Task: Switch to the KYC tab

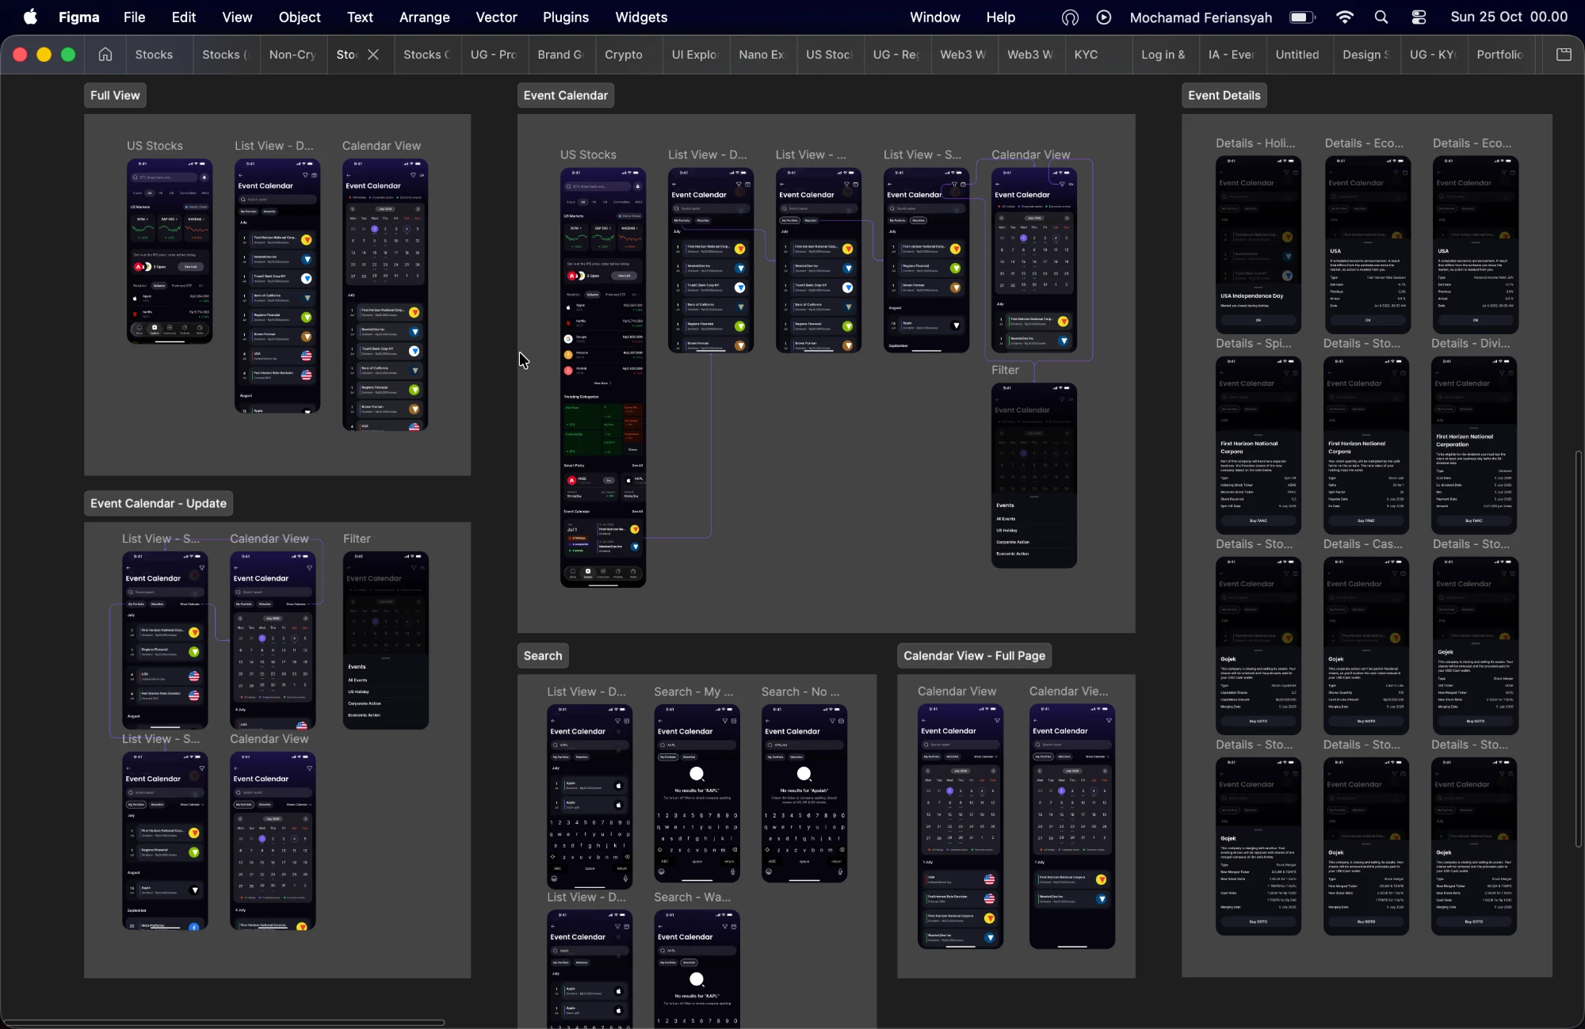Action: point(1086,55)
